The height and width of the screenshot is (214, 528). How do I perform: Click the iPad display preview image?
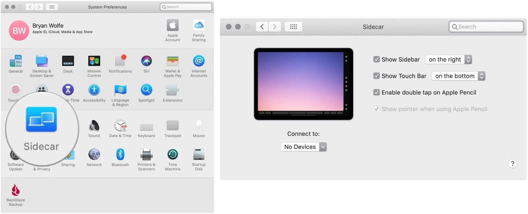(304, 84)
